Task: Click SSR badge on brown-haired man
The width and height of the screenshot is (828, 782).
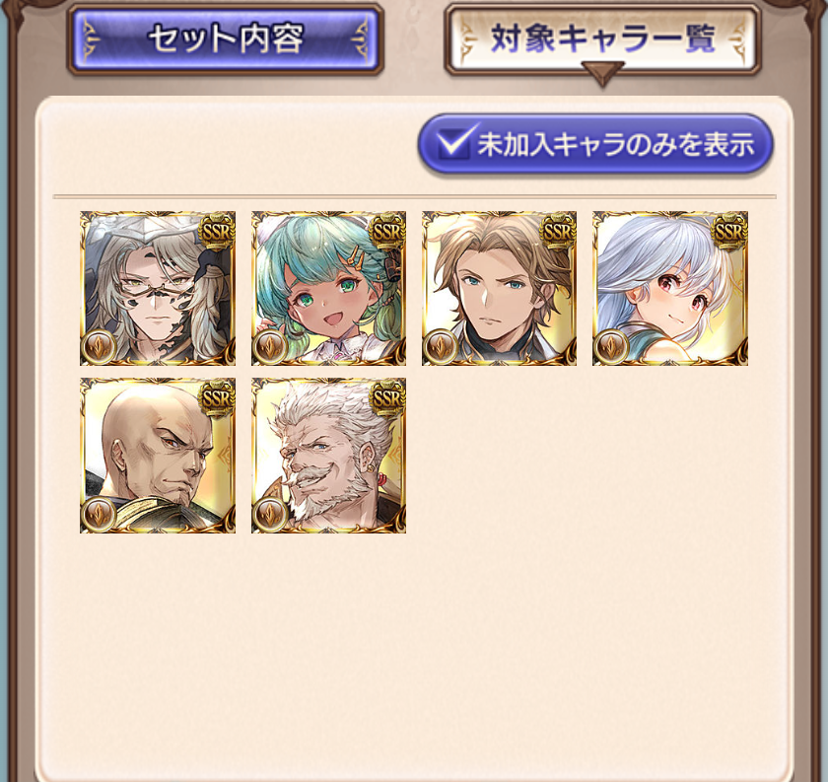Action: pos(558,231)
